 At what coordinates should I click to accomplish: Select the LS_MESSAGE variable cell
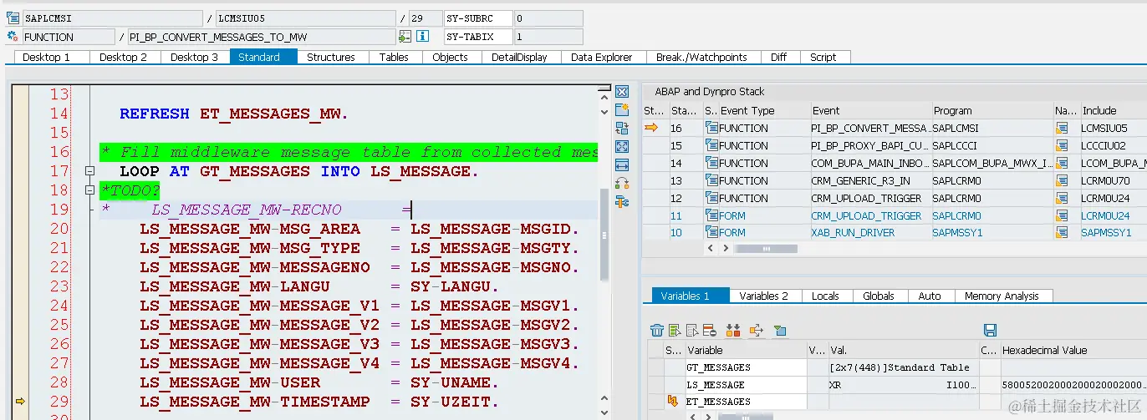[745, 385]
